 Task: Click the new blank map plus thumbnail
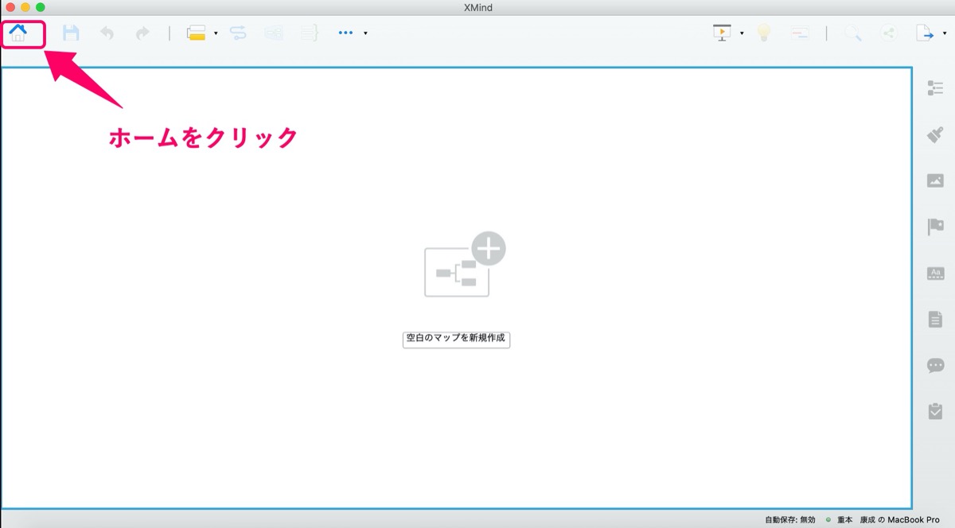pyautogui.click(x=465, y=265)
